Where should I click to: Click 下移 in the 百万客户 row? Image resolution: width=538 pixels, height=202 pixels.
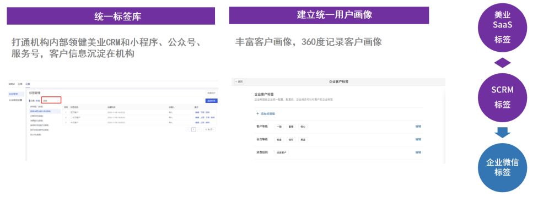[x=202, y=112]
